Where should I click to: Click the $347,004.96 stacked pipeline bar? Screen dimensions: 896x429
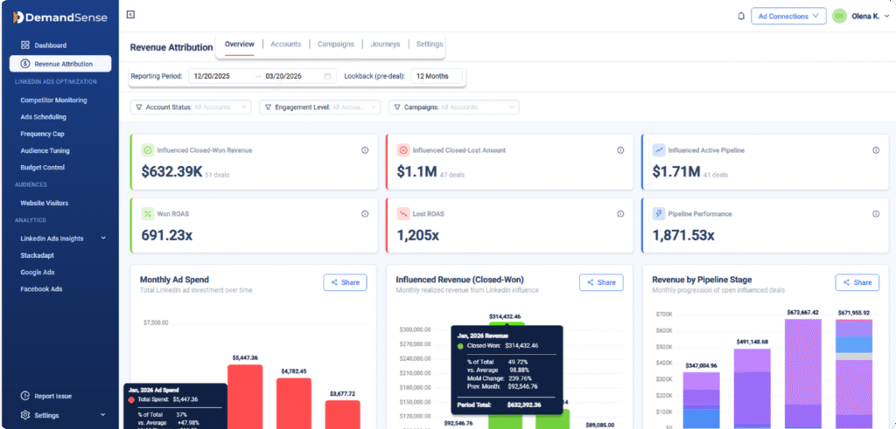tap(701, 400)
